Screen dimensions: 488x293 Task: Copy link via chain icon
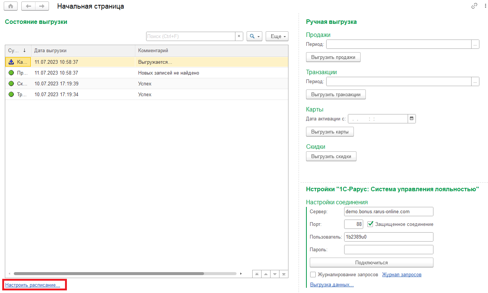(474, 6)
